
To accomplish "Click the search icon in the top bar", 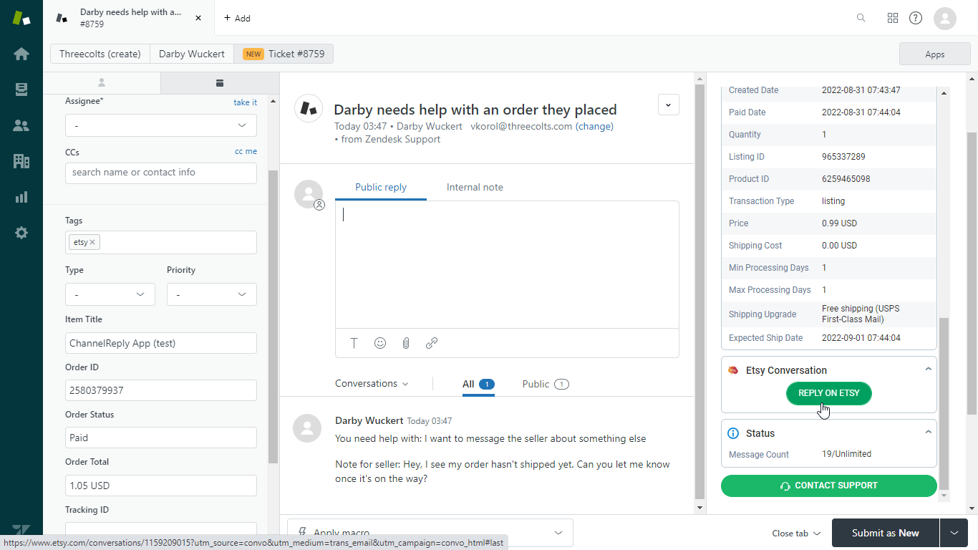I will coord(861,18).
